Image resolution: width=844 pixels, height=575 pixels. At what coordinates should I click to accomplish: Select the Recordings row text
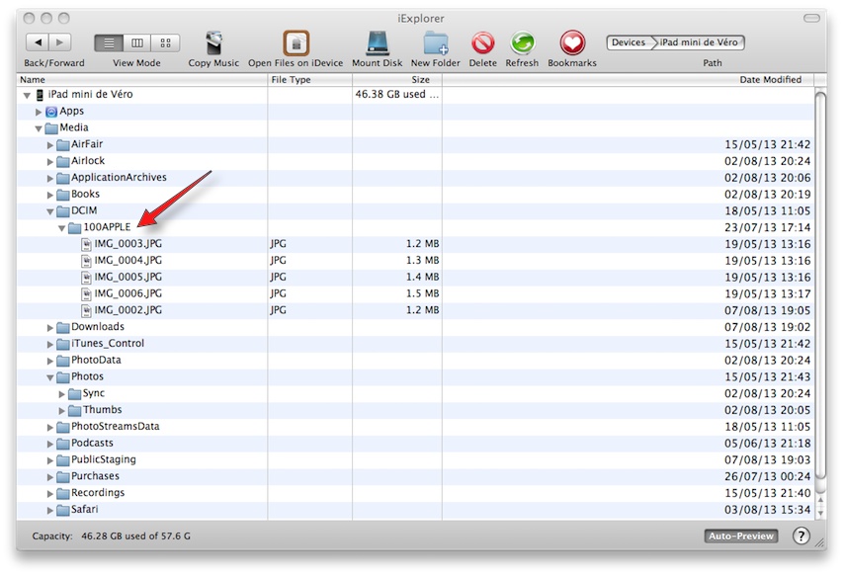point(98,493)
